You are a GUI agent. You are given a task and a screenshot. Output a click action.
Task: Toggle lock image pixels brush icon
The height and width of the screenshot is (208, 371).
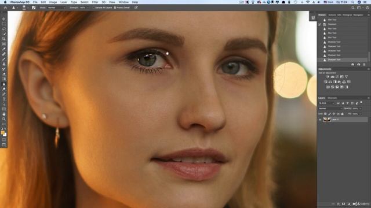[x=330, y=114]
